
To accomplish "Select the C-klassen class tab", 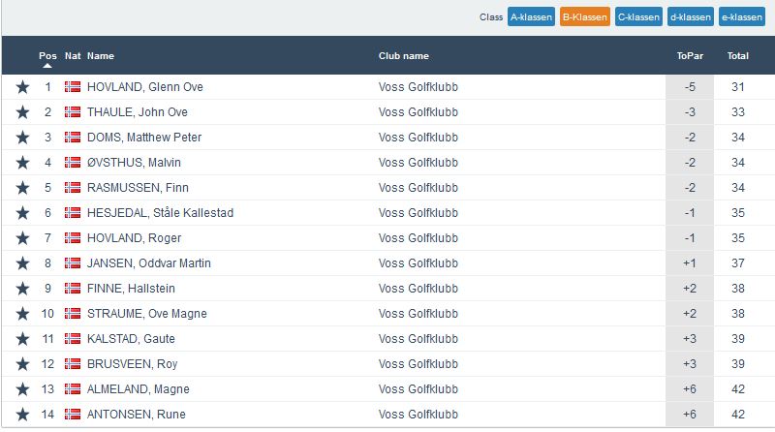I will coord(638,17).
